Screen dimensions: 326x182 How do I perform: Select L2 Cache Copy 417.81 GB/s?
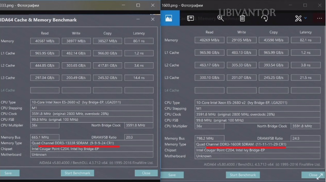click(x=108, y=66)
